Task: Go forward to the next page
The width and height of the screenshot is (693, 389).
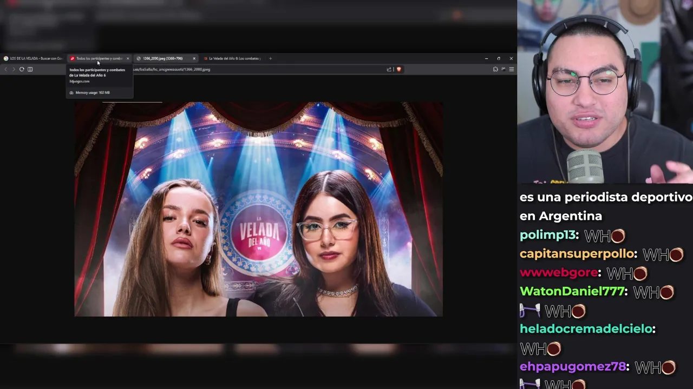Action: pos(14,69)
